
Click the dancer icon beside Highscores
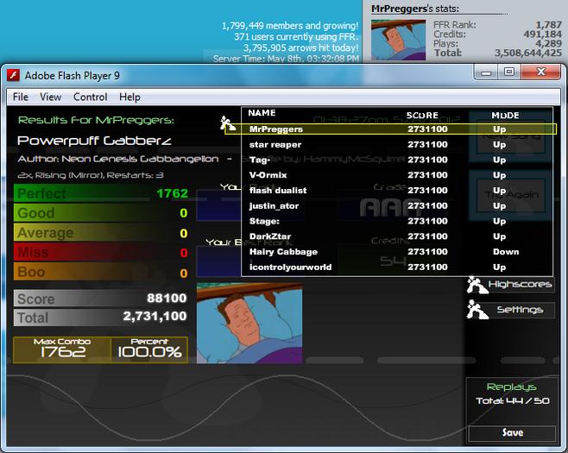[x=476, y=285]
